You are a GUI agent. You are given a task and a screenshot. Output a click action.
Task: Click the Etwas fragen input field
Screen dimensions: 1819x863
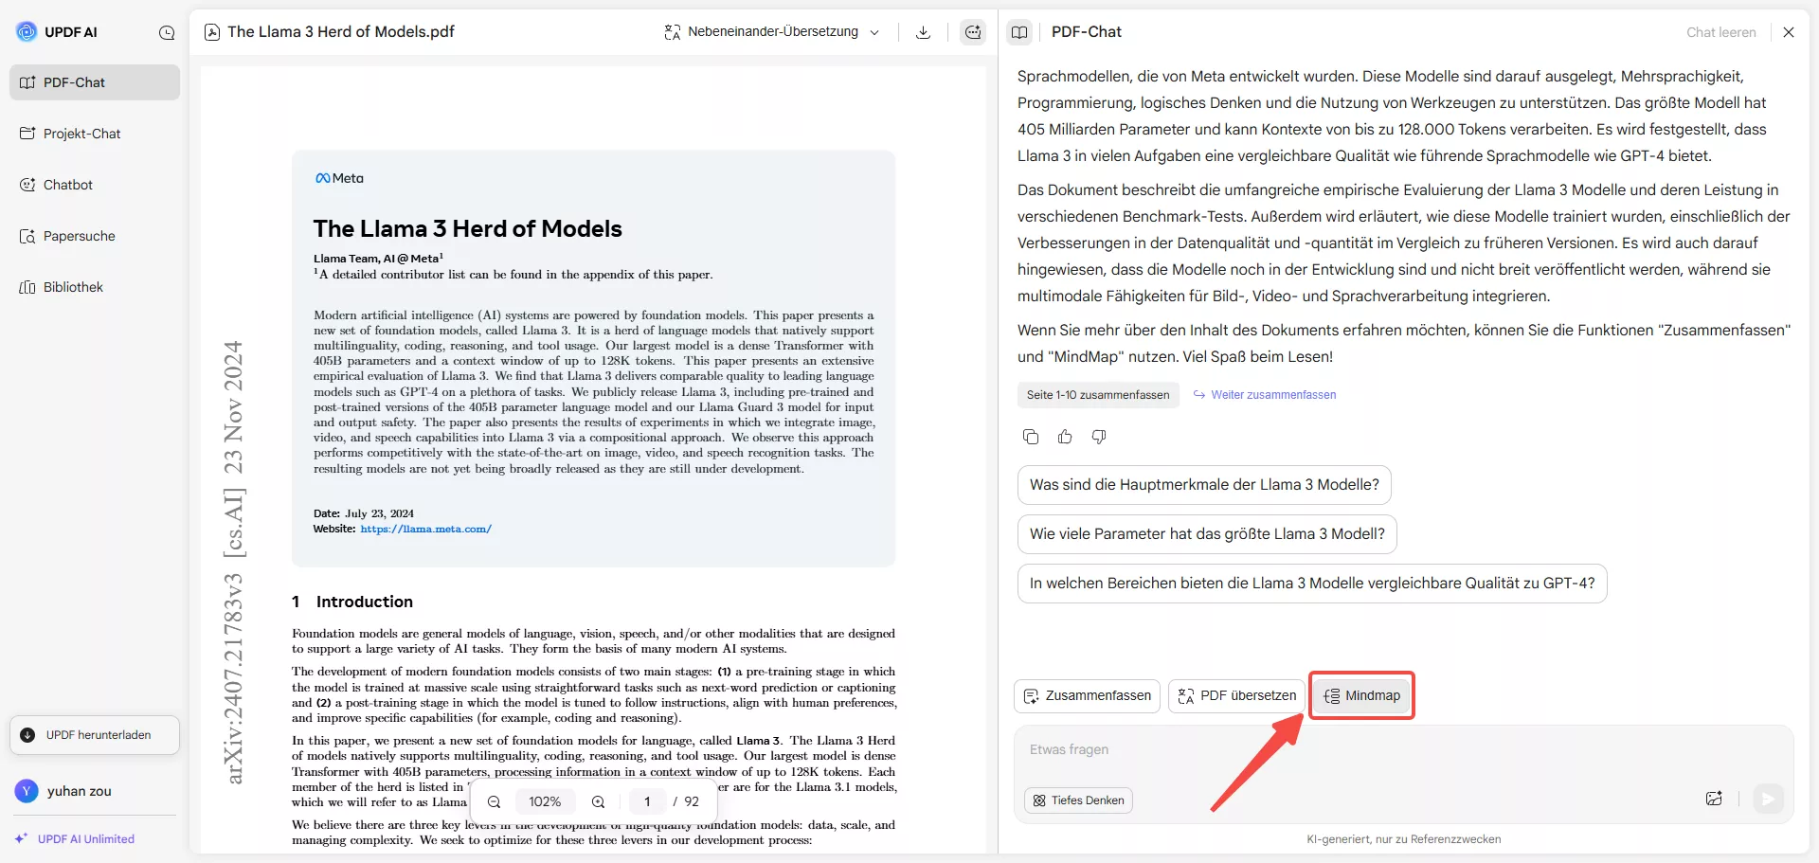pyautogui.click(x=1232, y=748)
